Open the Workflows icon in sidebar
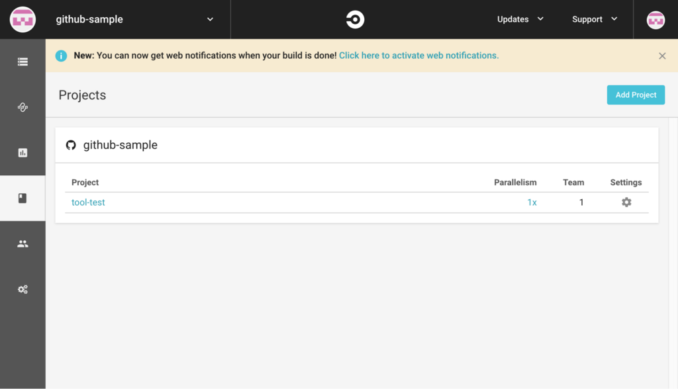Image resolution: width=678 pixels, height=389 pixels. coord(23,107)
